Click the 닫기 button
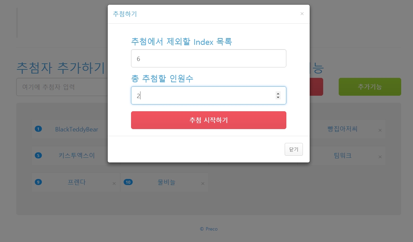This screenshot has height=242, width=413. 294,149
